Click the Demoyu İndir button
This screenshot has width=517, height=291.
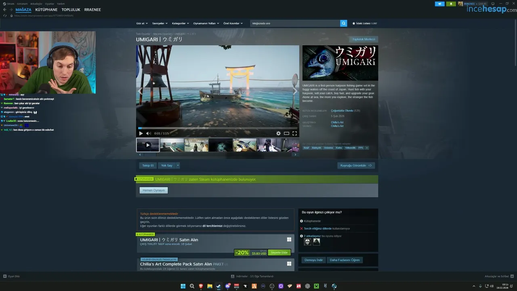313,260
